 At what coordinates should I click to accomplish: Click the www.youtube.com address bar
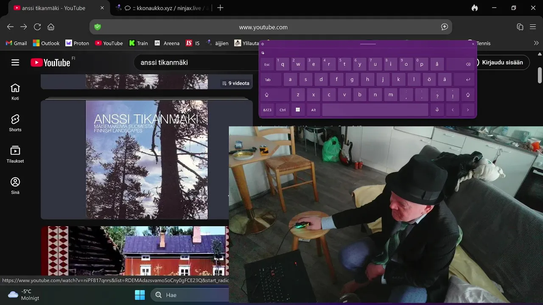(271, 27)
